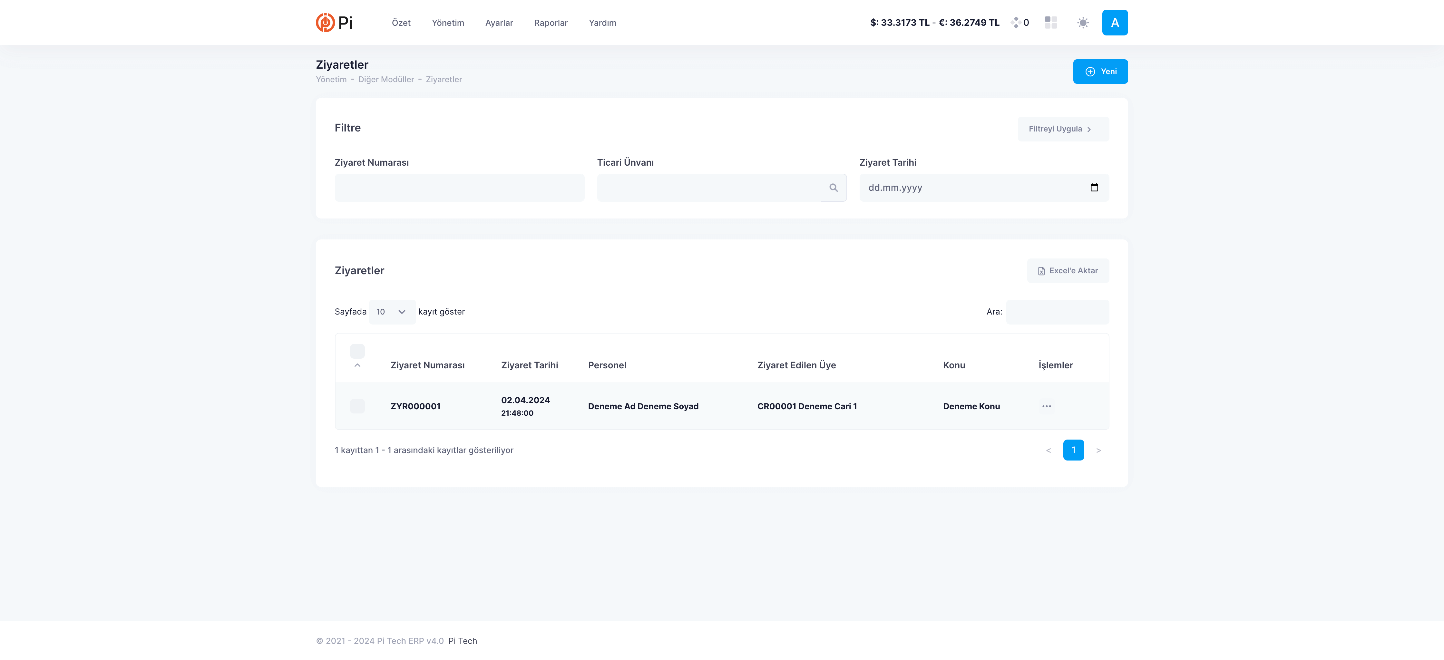Open the Ziyaret Tarihi calendar picker icon
Image resolution: width=1444 pixels, height=660 pixels.
point(1094,188)
